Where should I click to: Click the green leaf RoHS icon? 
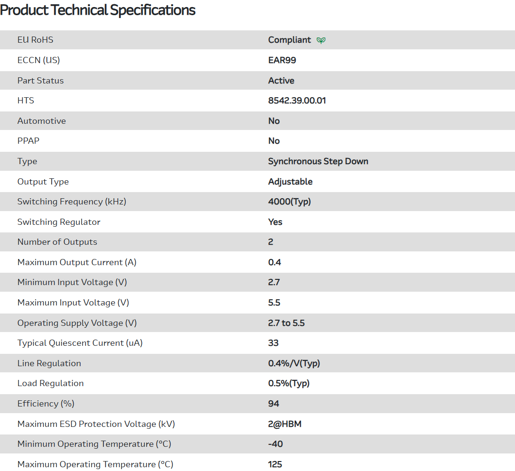pyautogui.click(x=321, y=40)
